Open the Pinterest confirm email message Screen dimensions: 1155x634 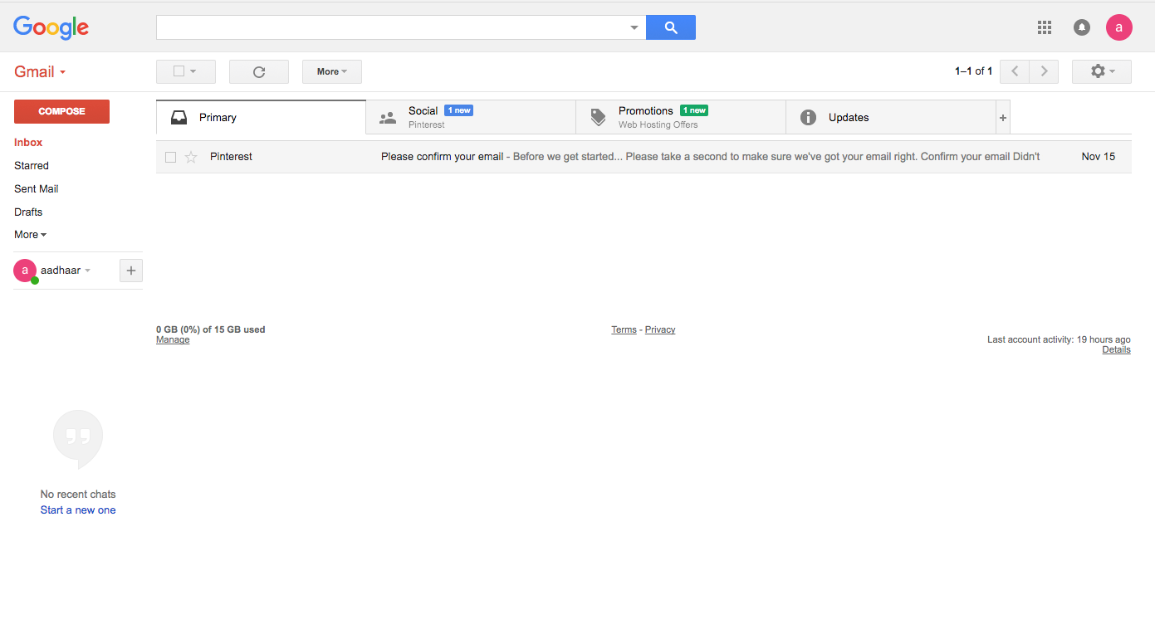[x=644, y=157]
